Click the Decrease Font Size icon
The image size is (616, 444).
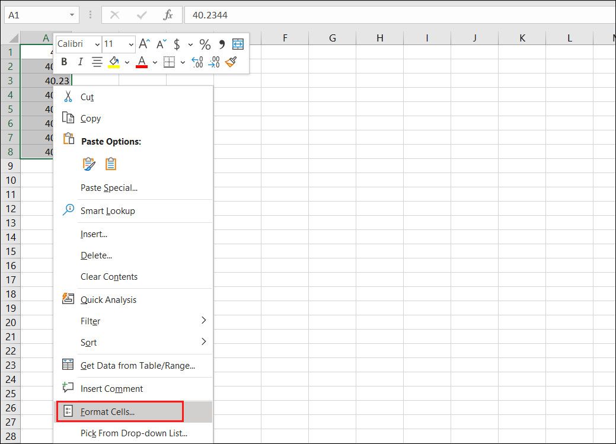click(x=161, y=44)
